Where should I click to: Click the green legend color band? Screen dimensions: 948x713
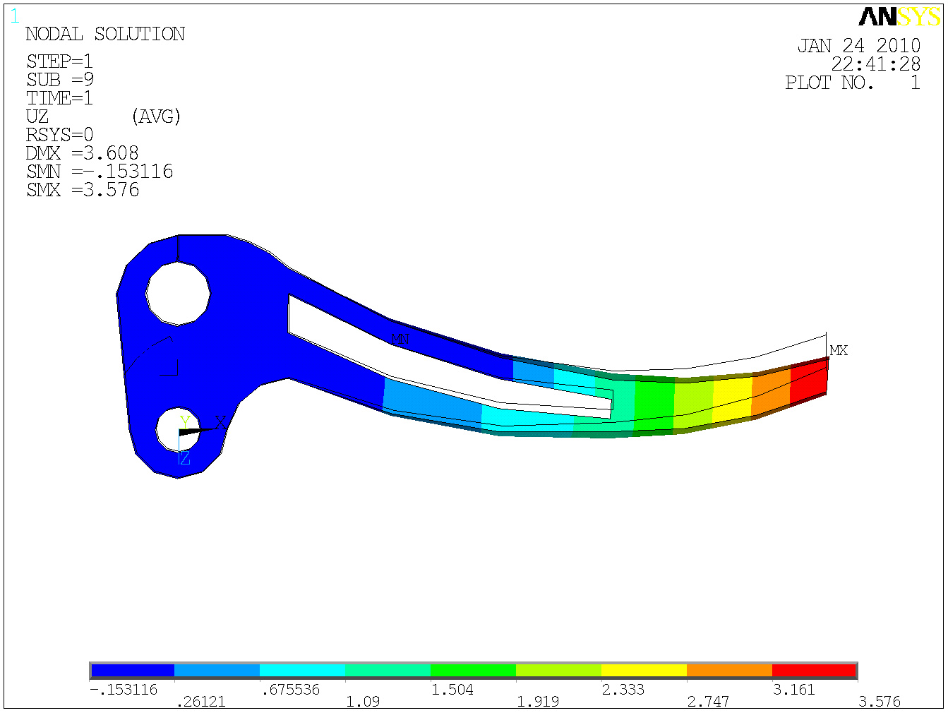point(473,671)
